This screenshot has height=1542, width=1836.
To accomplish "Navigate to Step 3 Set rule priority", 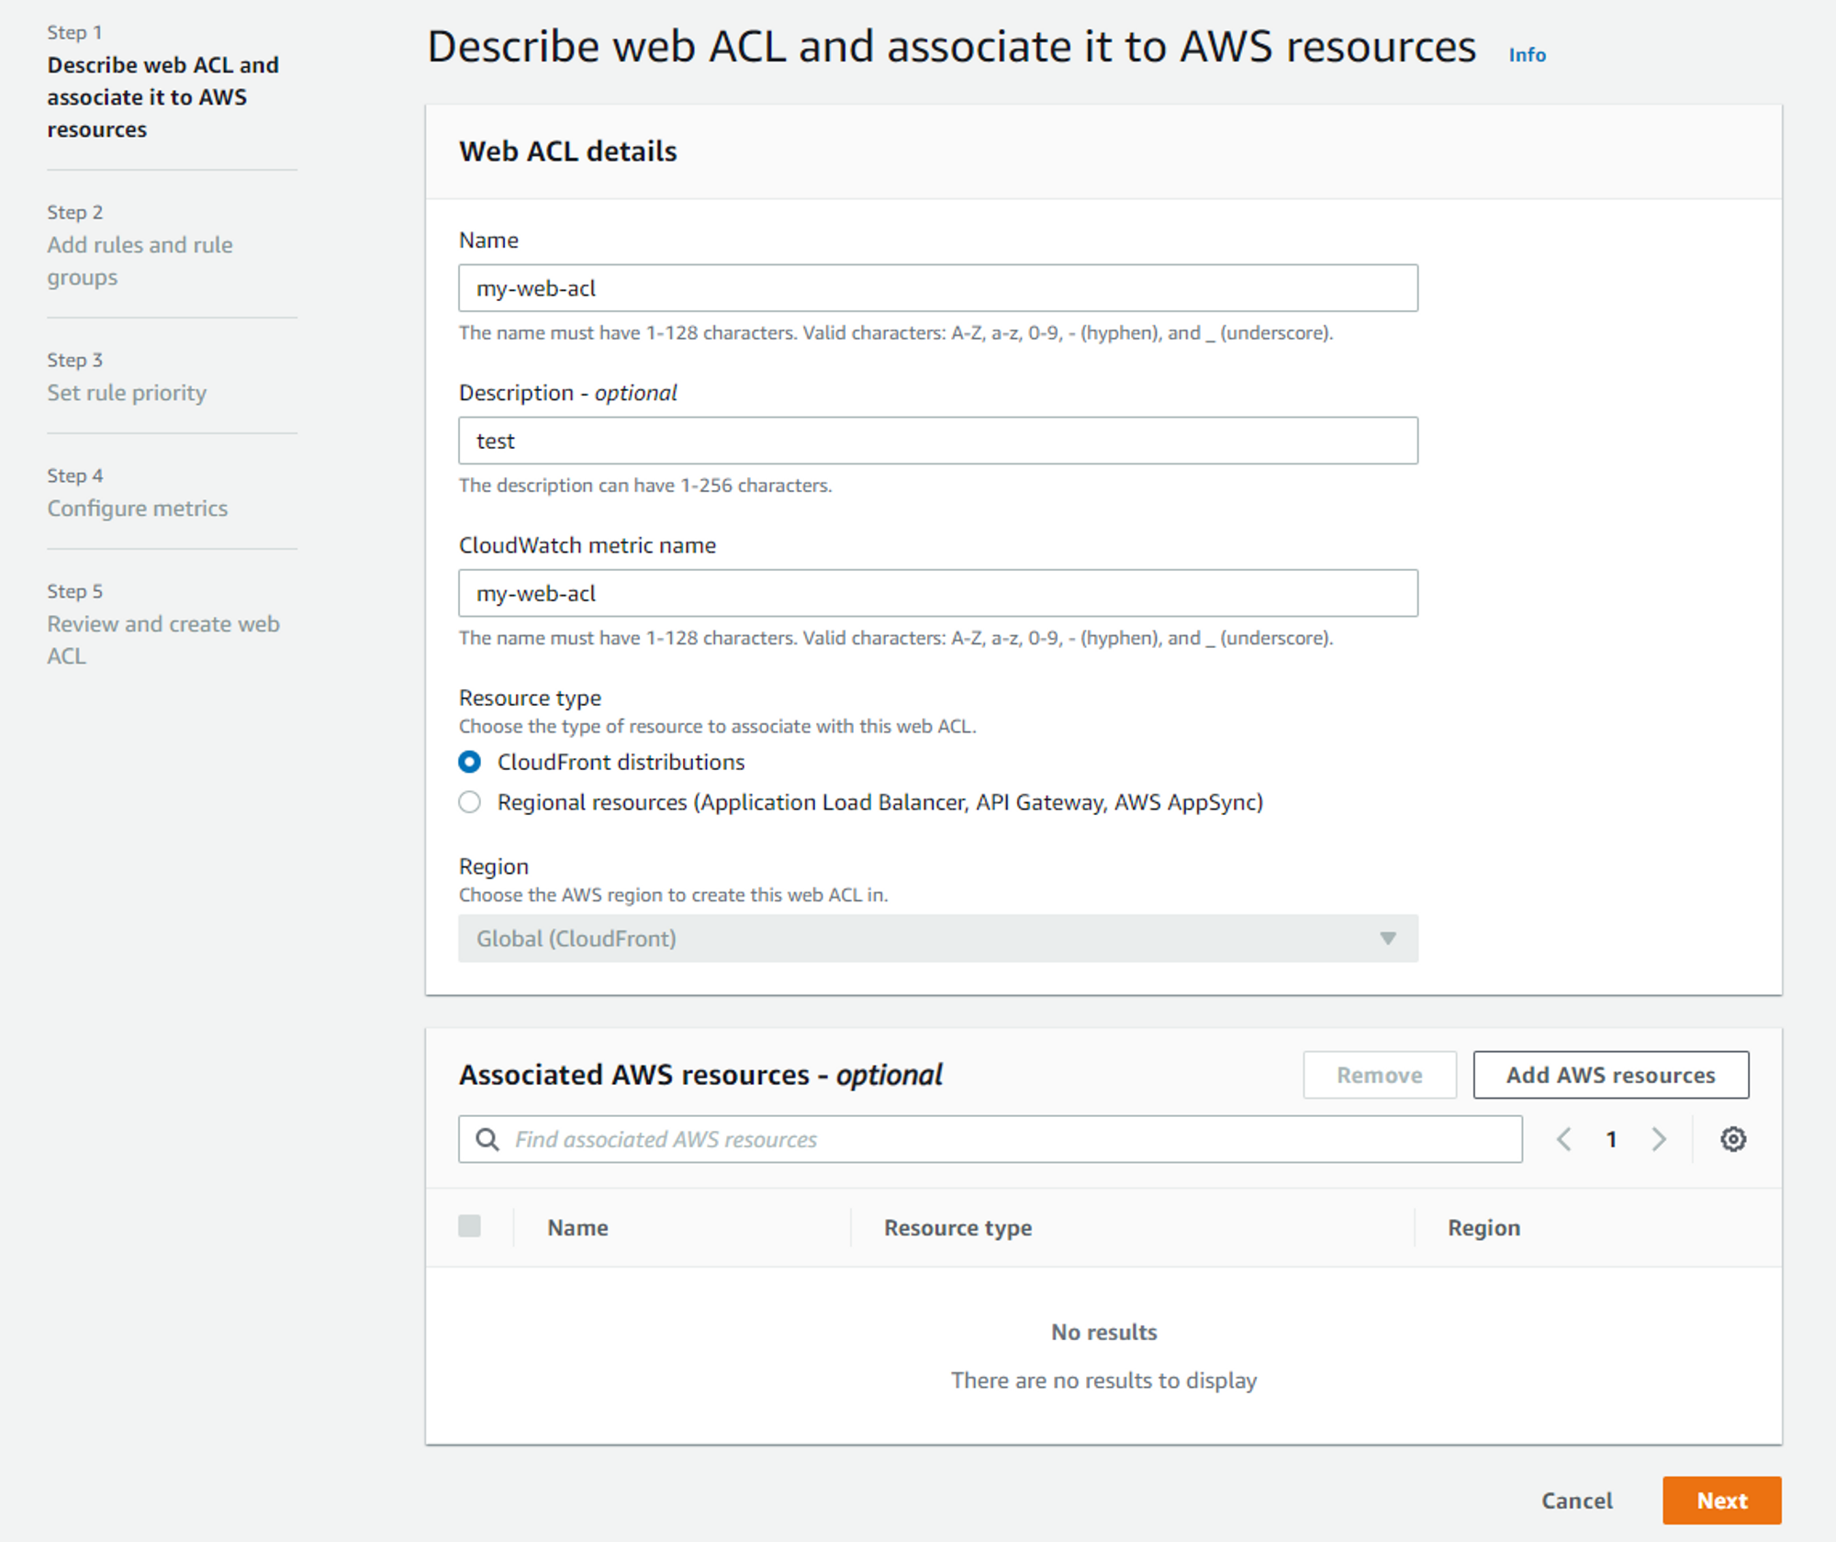I will pos(127,392).
